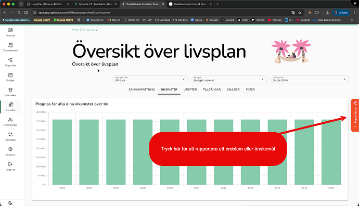Reload the page with the refresh icon
The width and height of the screenshot is (359, 206).
[x=19, y=12]
